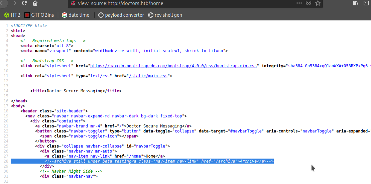Click the Pocket save icon

tap(308, 3)
